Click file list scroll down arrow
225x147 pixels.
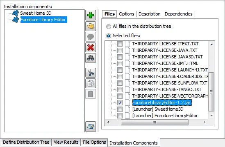click(x=211, y=116)
